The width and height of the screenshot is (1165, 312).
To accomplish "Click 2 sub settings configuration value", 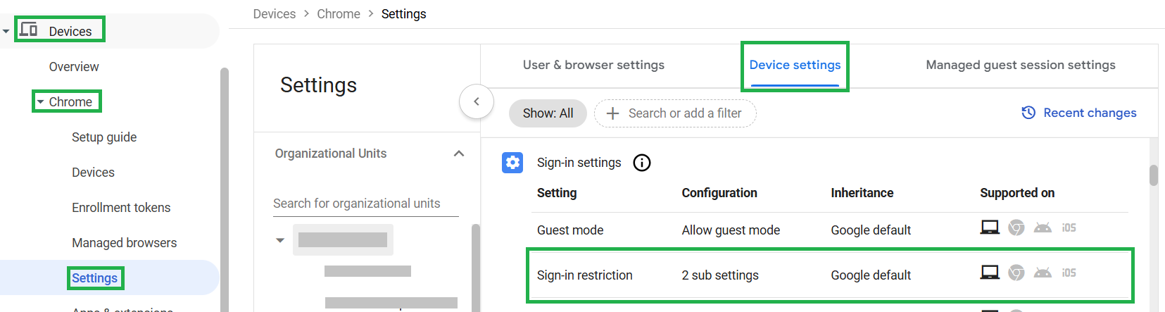I will [x=720, y=275].
